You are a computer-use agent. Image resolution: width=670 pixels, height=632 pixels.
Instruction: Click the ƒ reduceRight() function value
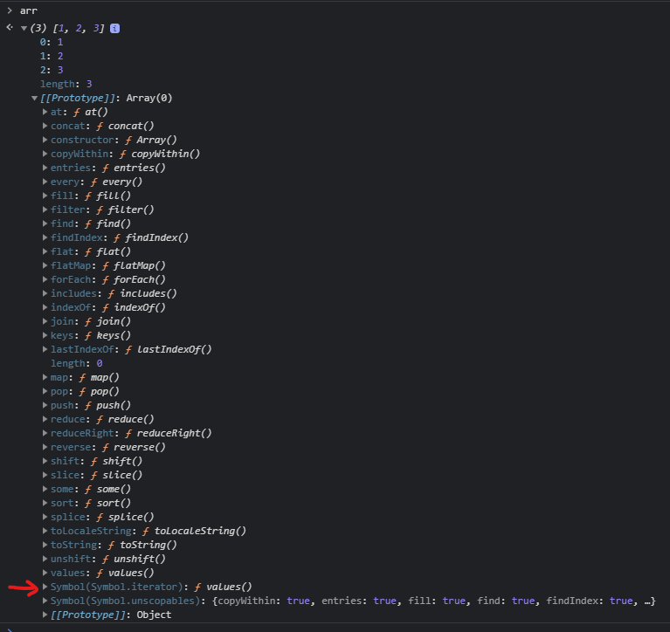(x=169, y=434)
